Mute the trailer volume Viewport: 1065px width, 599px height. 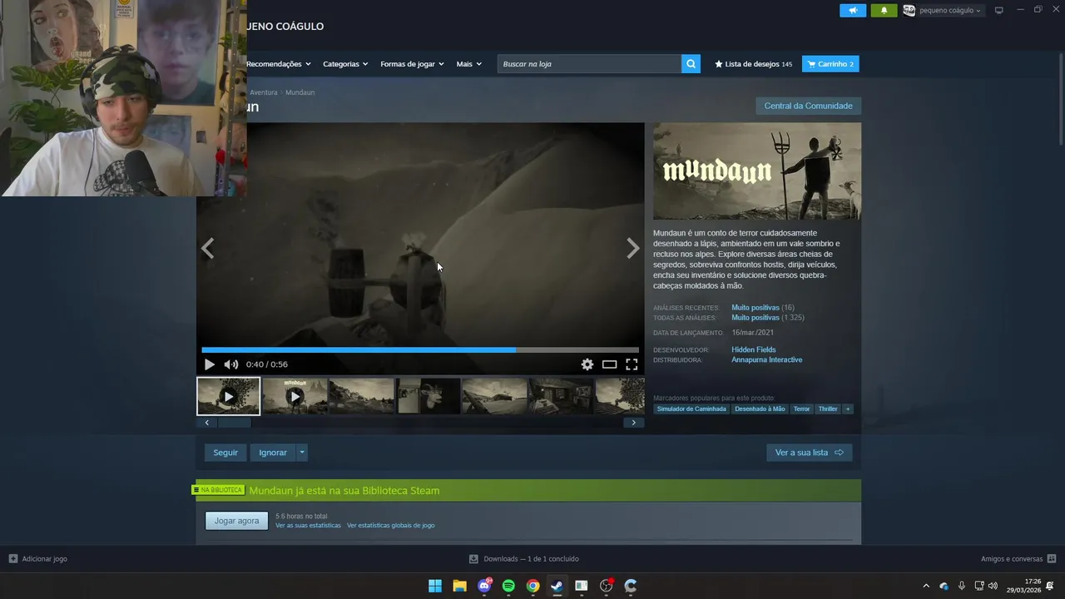pos(230,364)
